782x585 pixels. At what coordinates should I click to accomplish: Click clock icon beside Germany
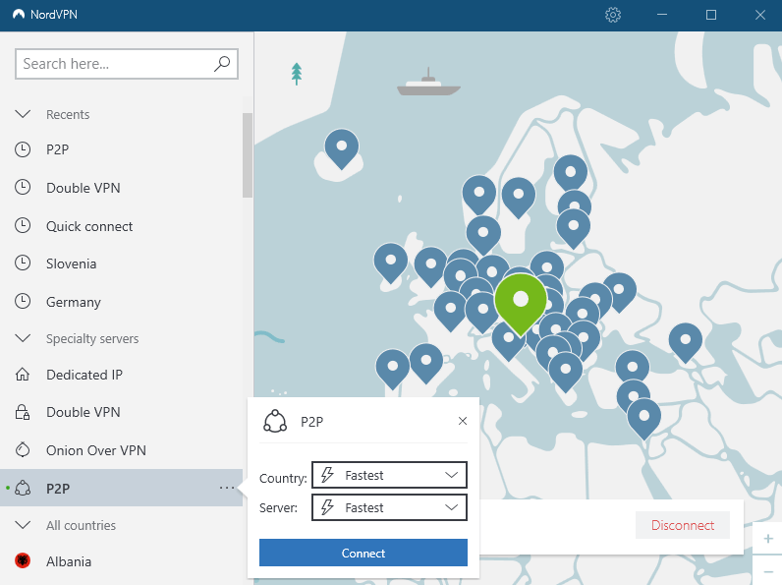[23, 302]
